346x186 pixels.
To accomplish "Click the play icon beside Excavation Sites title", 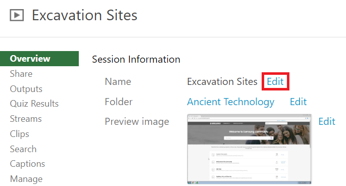I will (17, 15).
